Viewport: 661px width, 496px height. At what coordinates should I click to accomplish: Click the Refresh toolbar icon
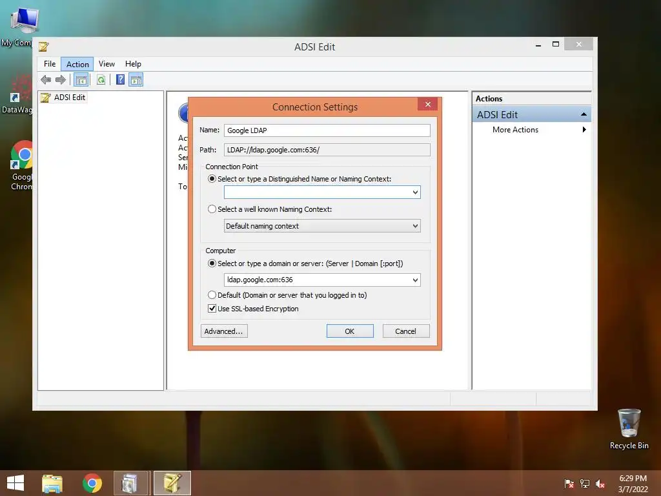pos(101,79)
